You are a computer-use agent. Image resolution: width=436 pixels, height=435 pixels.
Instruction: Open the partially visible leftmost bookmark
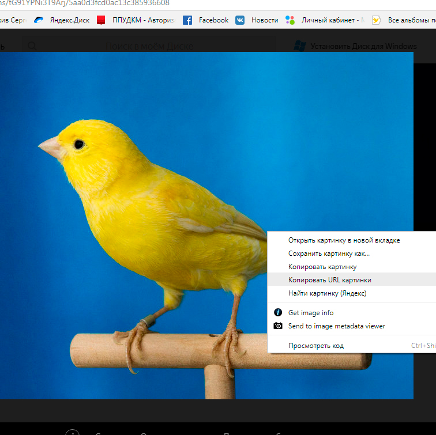pos(12,20)
